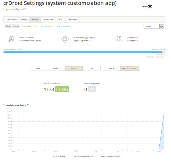The height and width of the screenshot is (163, 171).
Task: Select My Contribution view
Action: click(129, 68)
